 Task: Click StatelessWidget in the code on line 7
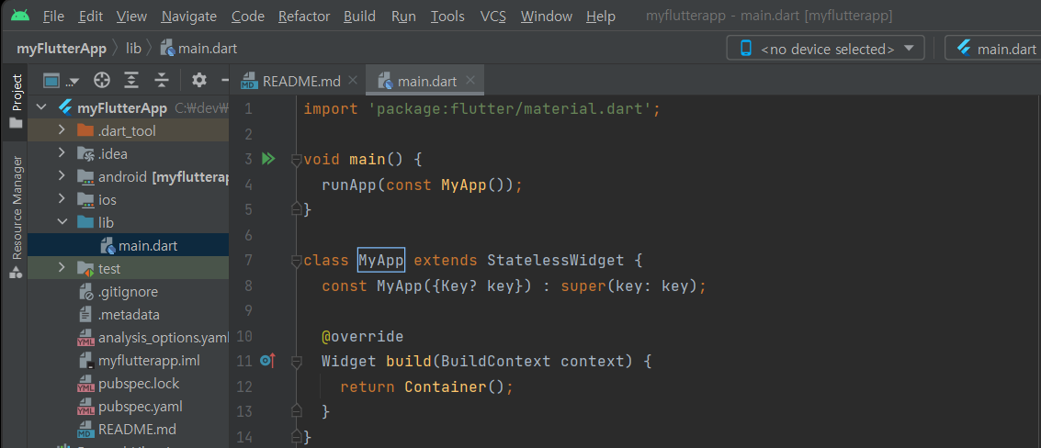tap(556, 260)
